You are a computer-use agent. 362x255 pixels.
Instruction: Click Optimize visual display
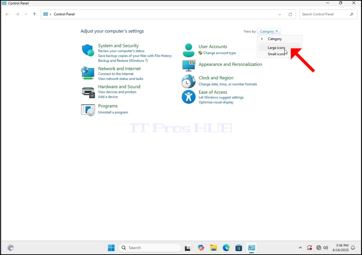[x=216, y=102]
